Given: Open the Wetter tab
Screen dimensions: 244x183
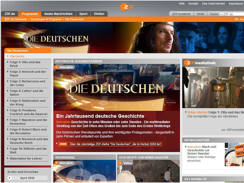Looking at the screenshot, I should [99, 14].
